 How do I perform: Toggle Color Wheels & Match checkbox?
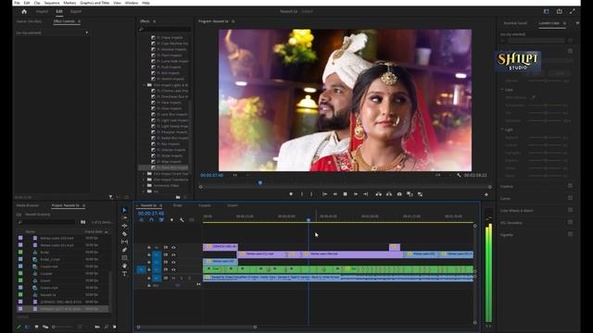click(570, 210)
